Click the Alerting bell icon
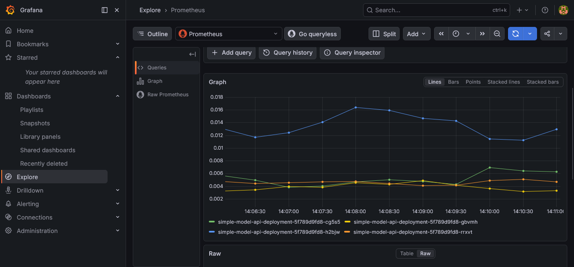 8,204
